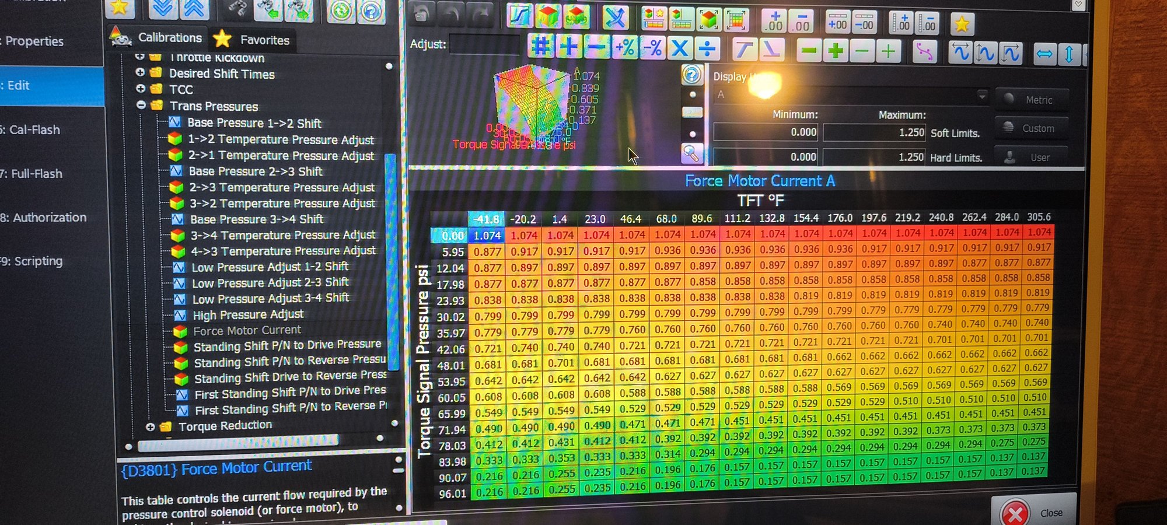The image size is (1167, 525).
Task: Select the Custom units option
Action: pyautogui.click(x=1032, y=128)
